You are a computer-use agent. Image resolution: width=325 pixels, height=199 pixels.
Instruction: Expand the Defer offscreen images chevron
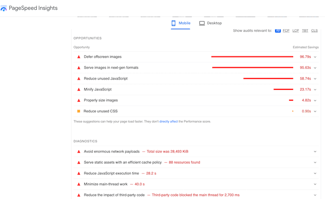315,57
